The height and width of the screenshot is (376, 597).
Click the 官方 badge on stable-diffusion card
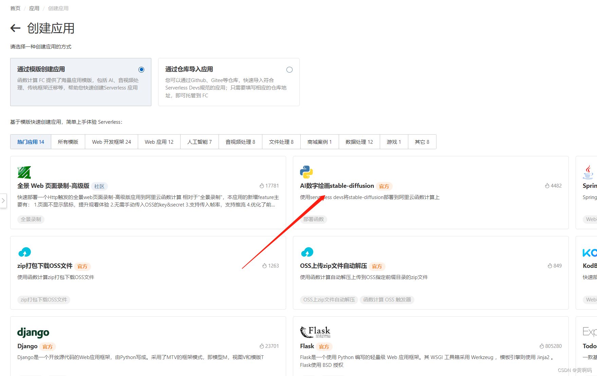384,186
